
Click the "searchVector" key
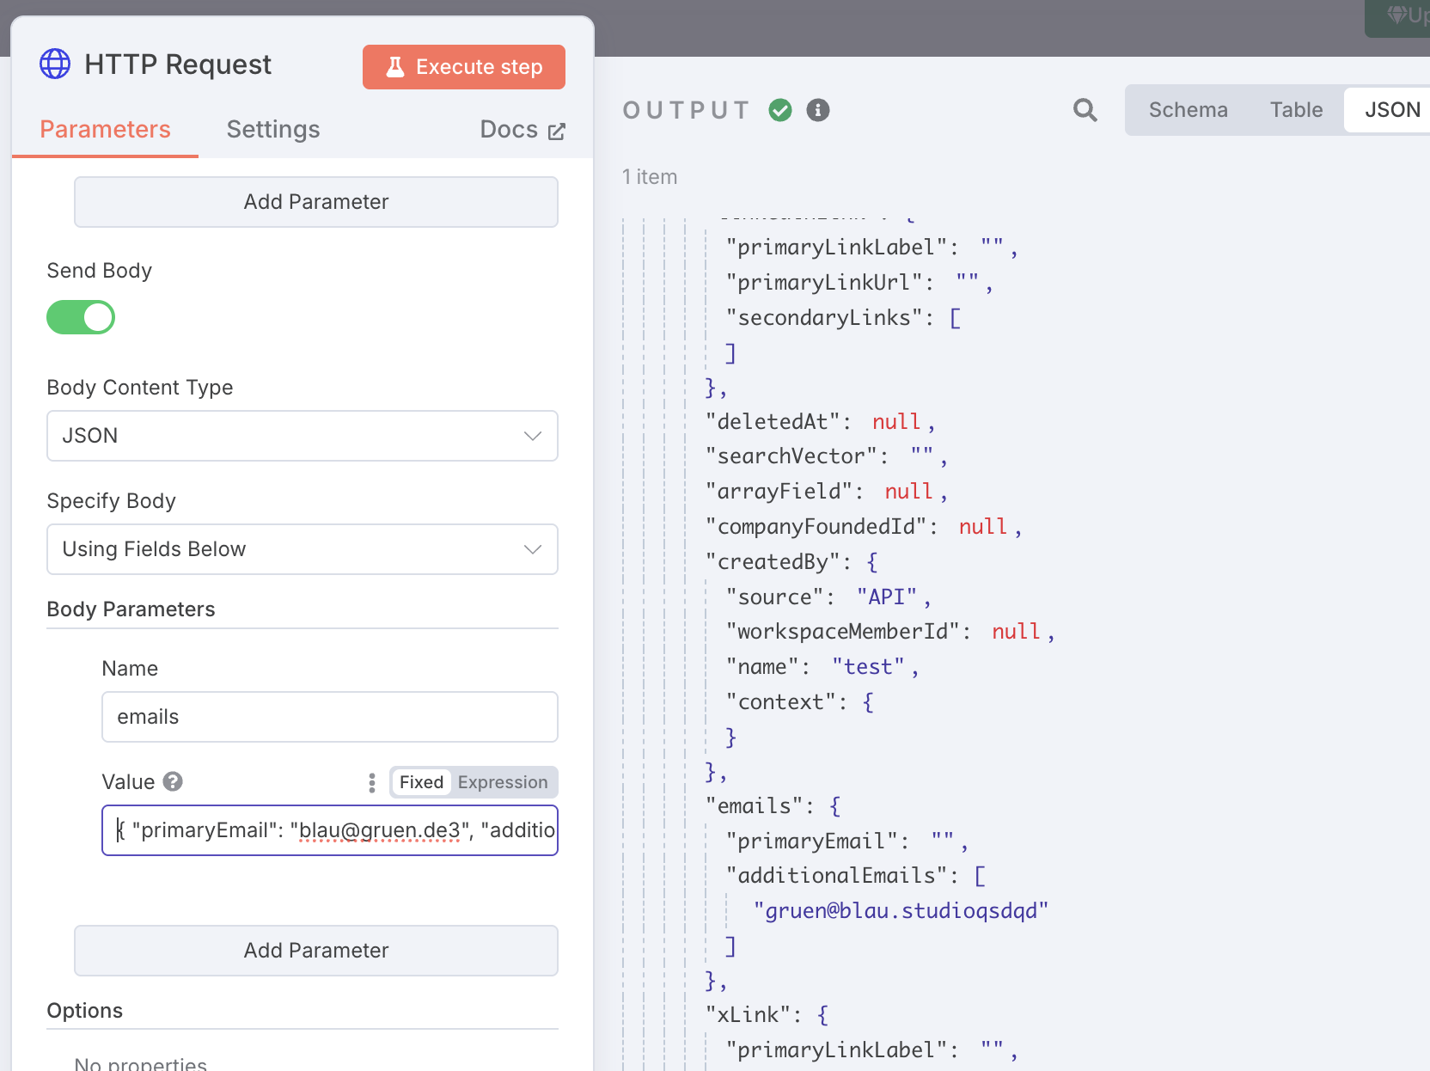[x=791, y=456]
